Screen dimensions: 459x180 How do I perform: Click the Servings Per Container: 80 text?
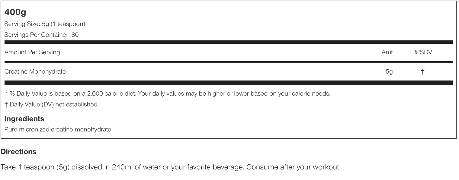[x=41, y=35]
